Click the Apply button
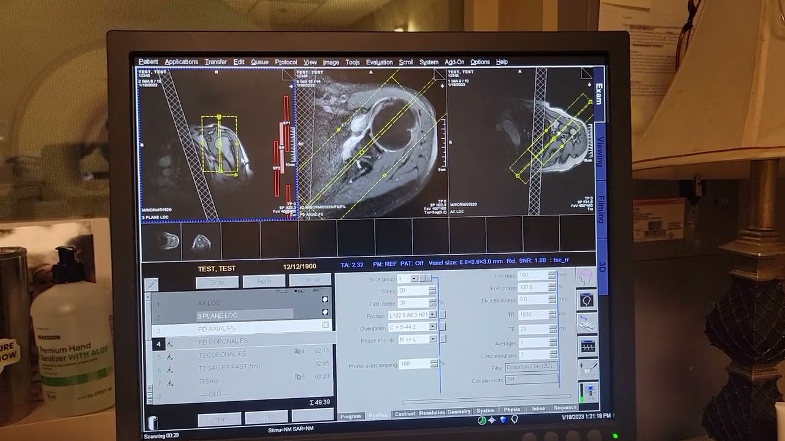Screen dimensions: 785x441 coord(264,281)
